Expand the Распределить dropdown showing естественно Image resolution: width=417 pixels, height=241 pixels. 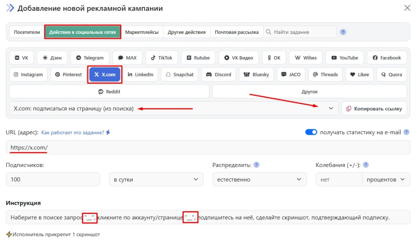259,179
